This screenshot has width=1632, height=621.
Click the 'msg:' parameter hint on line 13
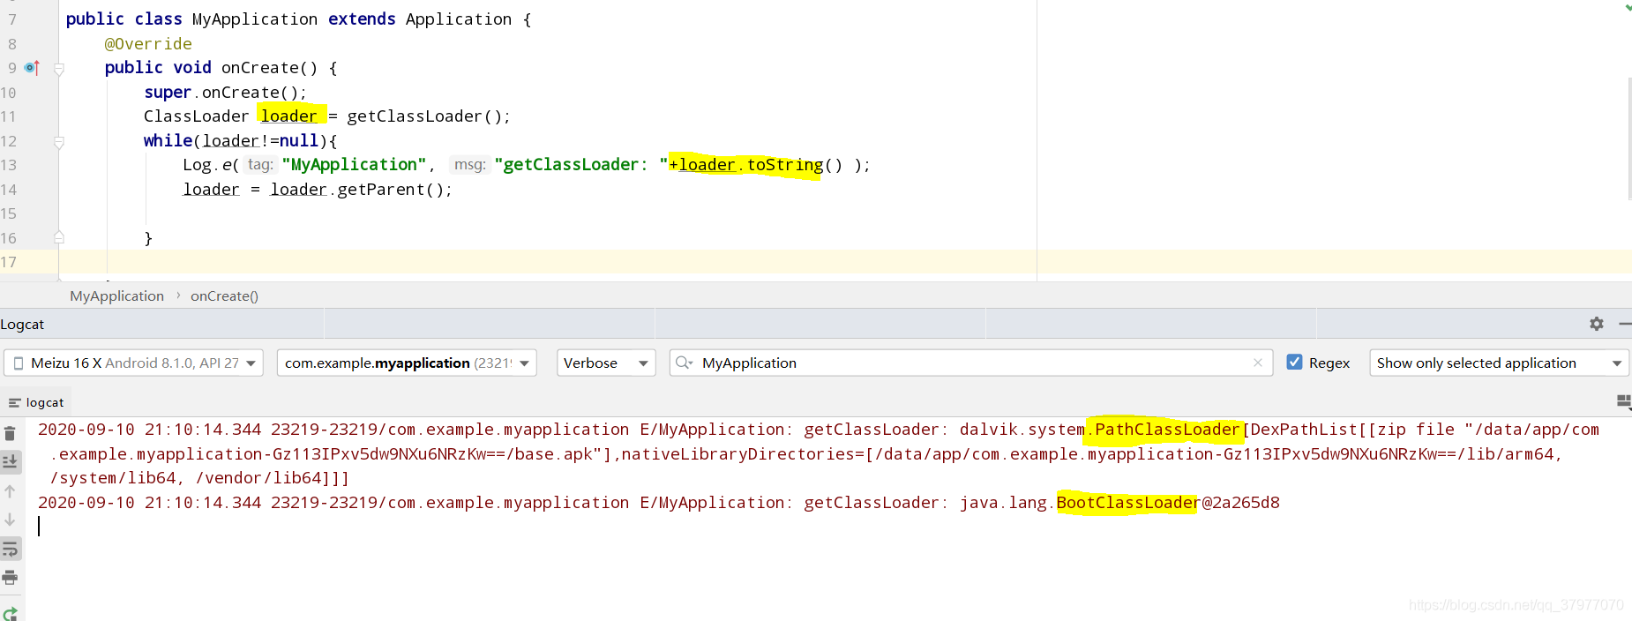(470, 165)
